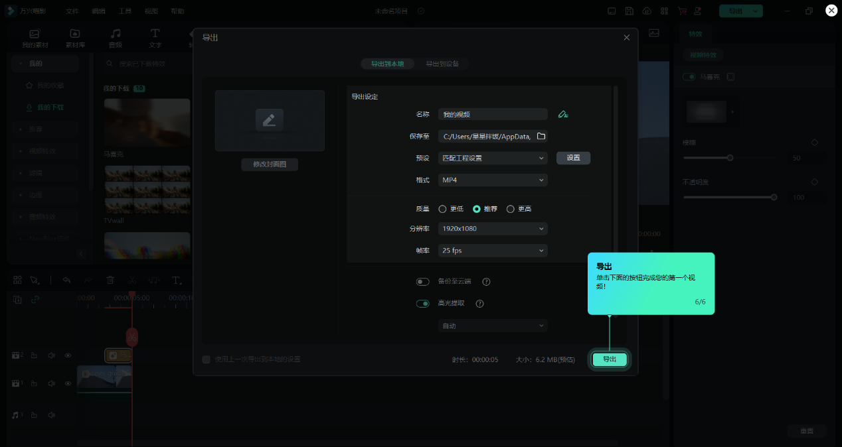Click the AI rename icon beside name
This screenshot has width=842, height=447.
click(x=563, y=114)
